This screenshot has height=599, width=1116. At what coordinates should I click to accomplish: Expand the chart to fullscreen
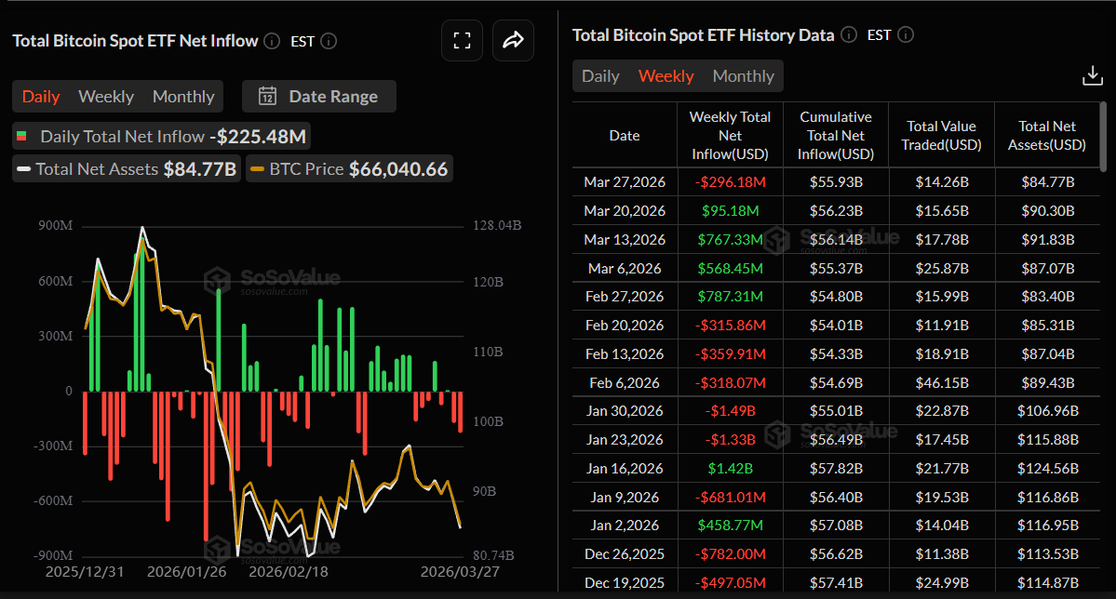click(462, 40)
